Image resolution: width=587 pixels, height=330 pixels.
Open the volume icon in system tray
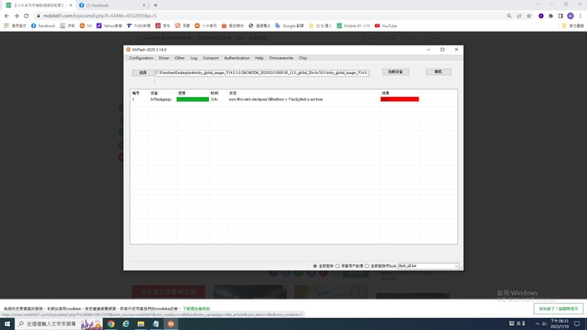pos(544,324)
